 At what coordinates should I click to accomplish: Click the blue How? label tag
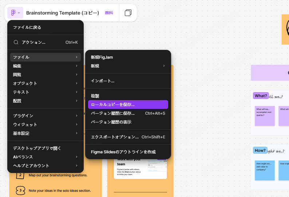(260, 150)
